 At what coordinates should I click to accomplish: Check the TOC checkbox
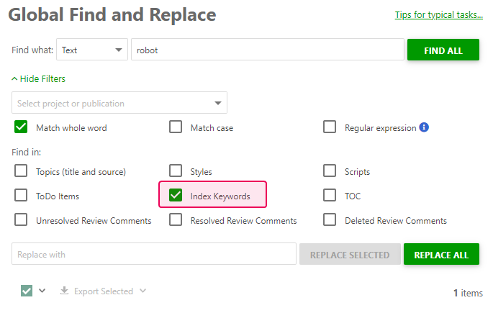pos(330,195)
